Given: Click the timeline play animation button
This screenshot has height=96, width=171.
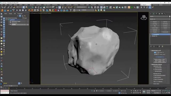Looking at the screenshot, I should (x=136, y=91).
